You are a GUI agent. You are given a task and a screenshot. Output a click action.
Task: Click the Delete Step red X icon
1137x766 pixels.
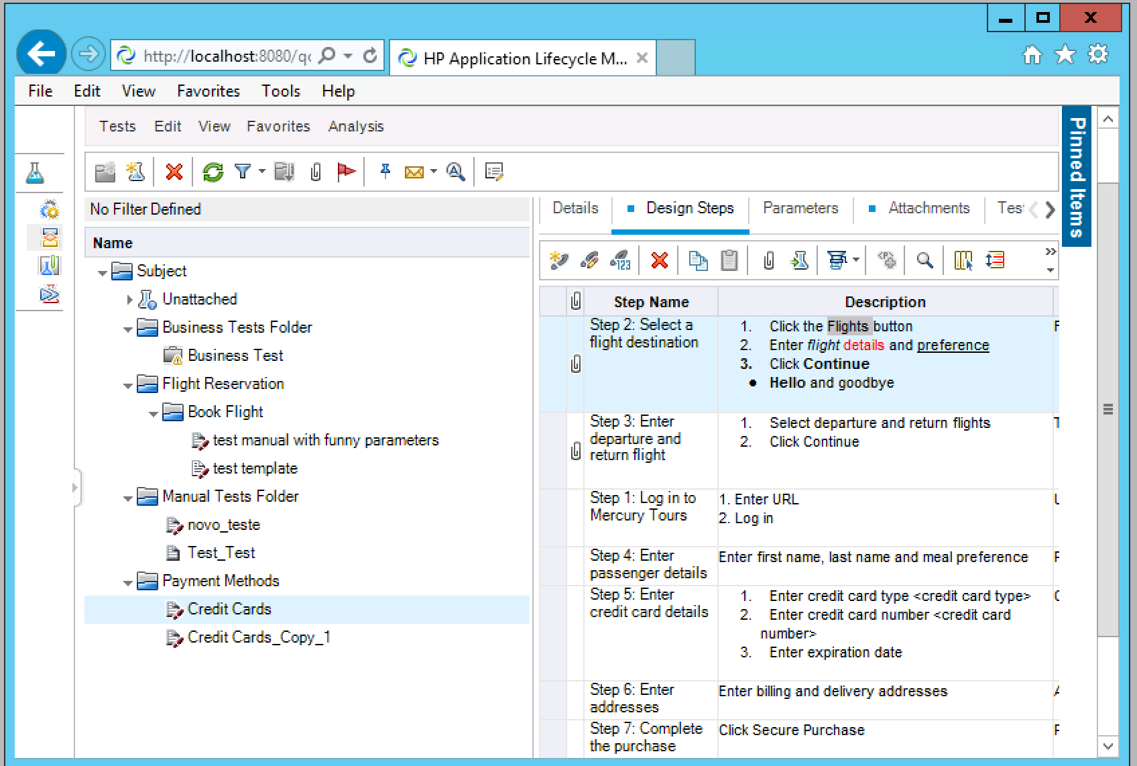pyautogui.click(x=660, y=260)
